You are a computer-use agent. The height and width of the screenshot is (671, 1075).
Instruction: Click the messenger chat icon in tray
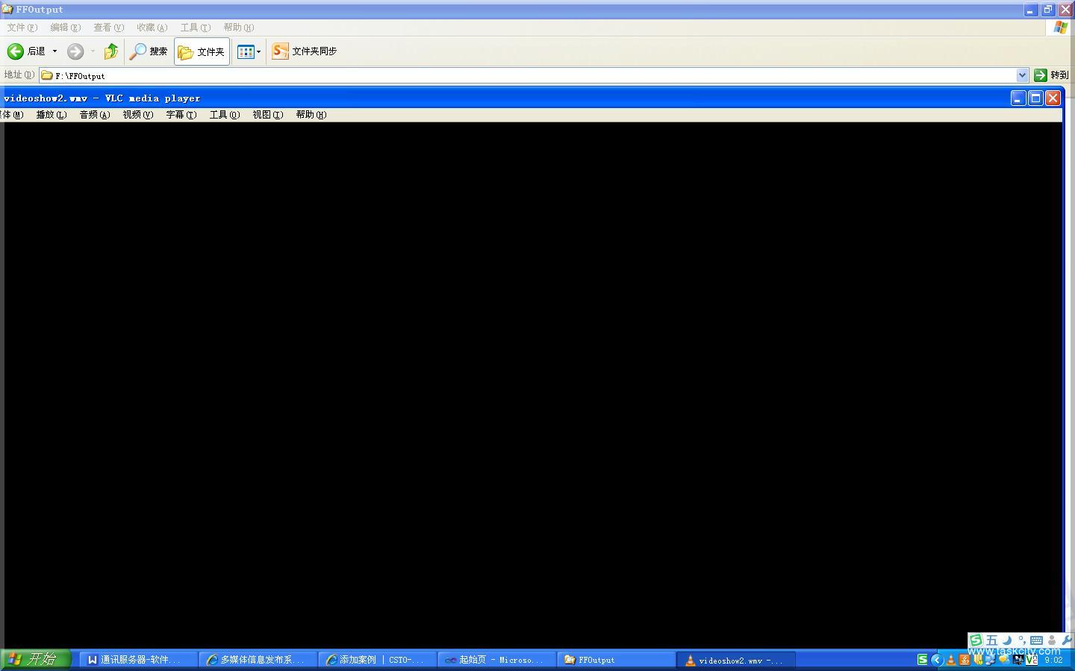coord(1004,660)
